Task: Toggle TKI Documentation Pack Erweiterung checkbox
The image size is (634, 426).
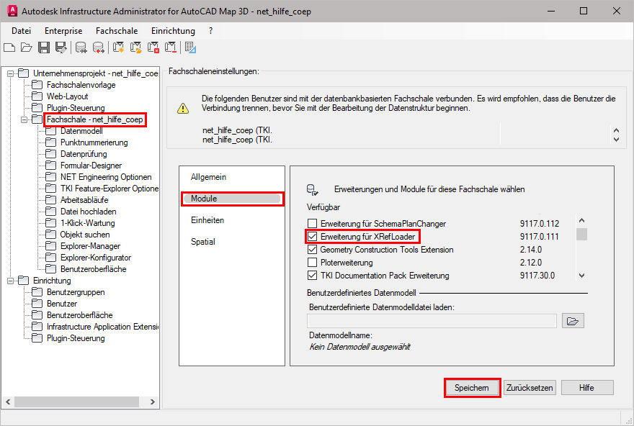Action: 312,276
